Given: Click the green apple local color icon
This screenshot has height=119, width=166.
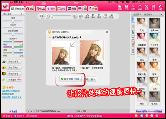Looking at the screenshot, I should pos(4,61).
